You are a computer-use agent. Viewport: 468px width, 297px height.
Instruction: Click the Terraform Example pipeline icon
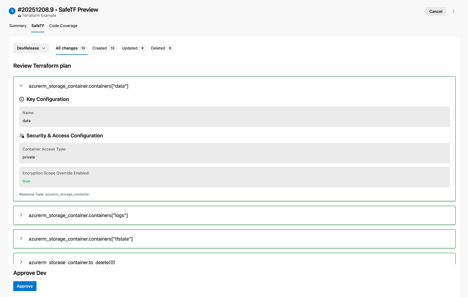click(x=19, y=16)
